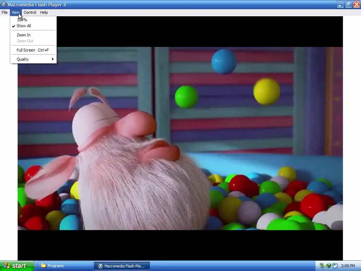361x271 pixels.
Task: Close the open View menu
Action: coord(16,12)
